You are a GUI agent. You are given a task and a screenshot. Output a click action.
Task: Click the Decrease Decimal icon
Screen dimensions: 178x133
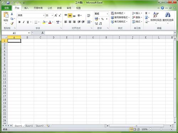[x=100, y=23]
